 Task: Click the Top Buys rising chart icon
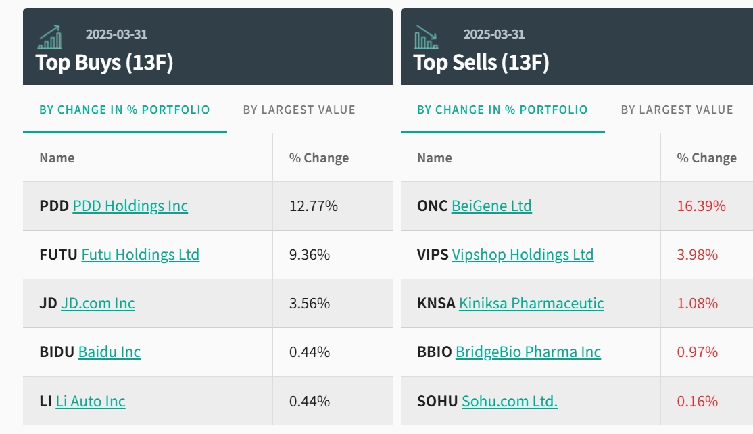pos(49,37)
